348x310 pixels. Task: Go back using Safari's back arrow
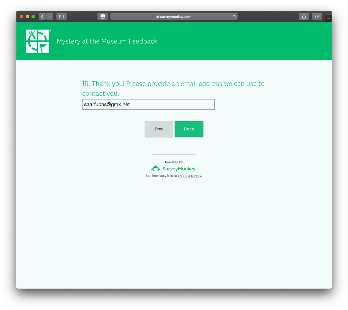coord(42,16)
